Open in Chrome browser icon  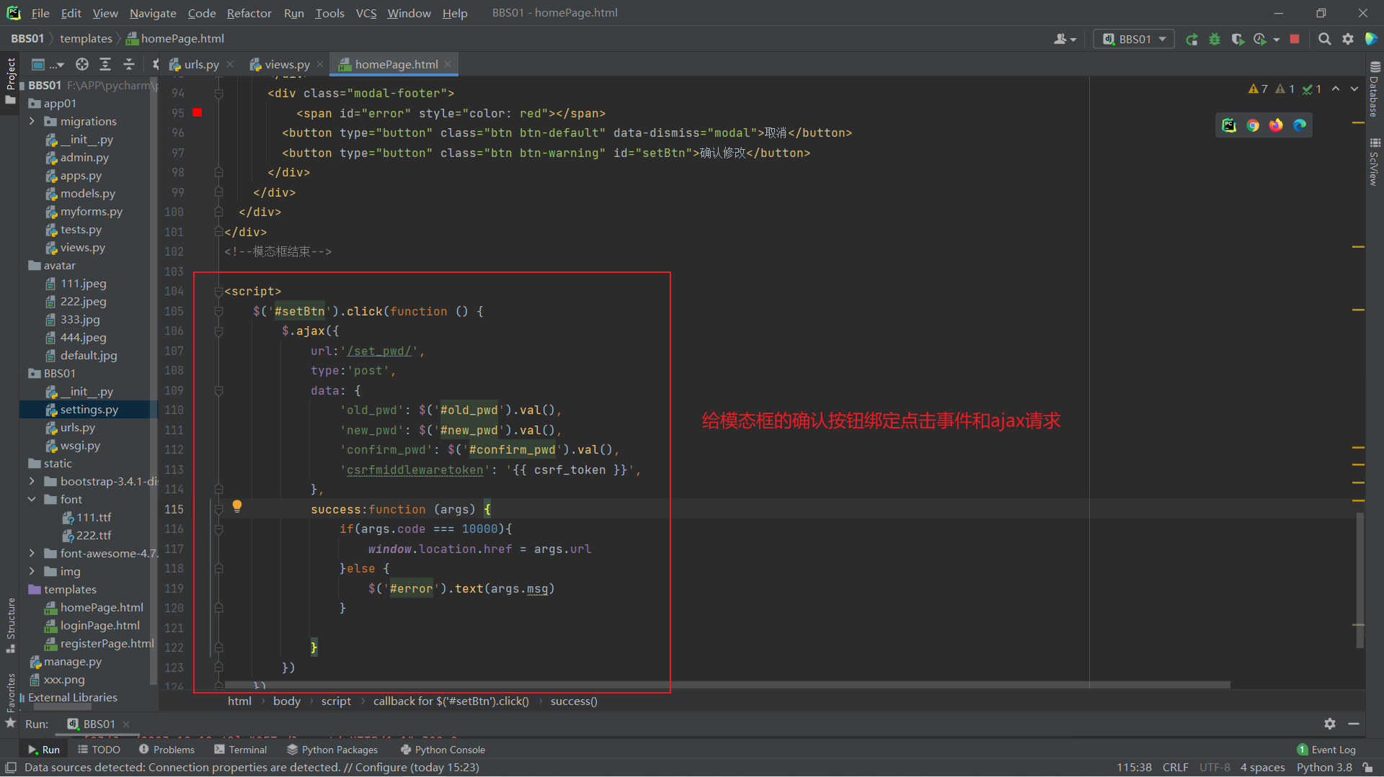point(1253,125)
